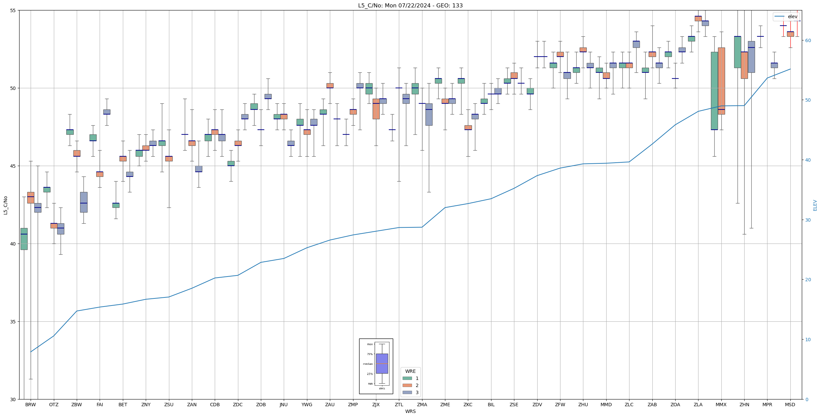821x417 pixels.
Task: Click the ZOB x-axis label
Action: (x=261, y=405)
